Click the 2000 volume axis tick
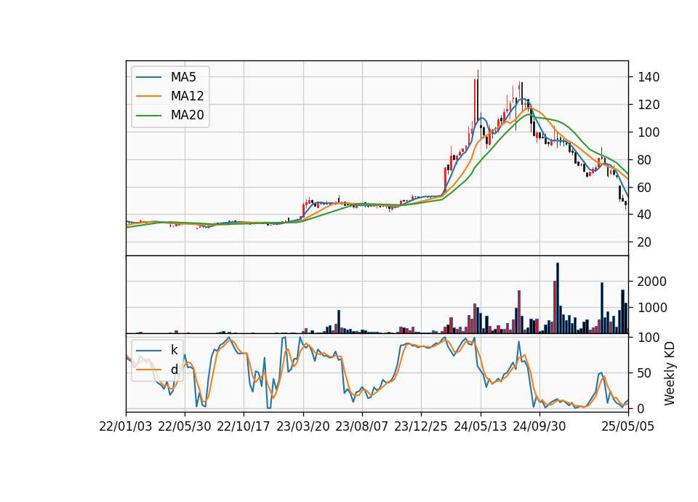The width and height of the screenshot is (698, 502). [x=650, y=282]
